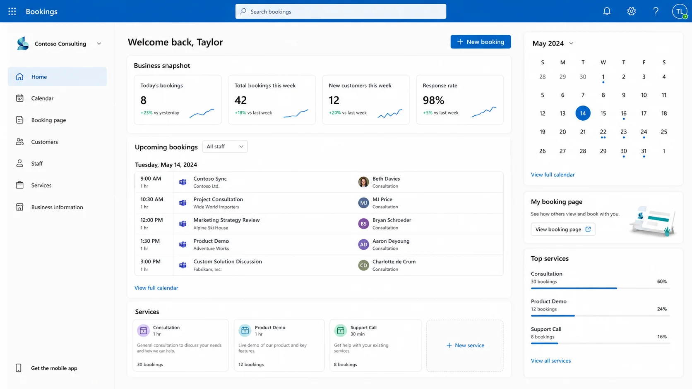Click the Teams icon in Custom Solution Discussion row

[x=183, y=265]
